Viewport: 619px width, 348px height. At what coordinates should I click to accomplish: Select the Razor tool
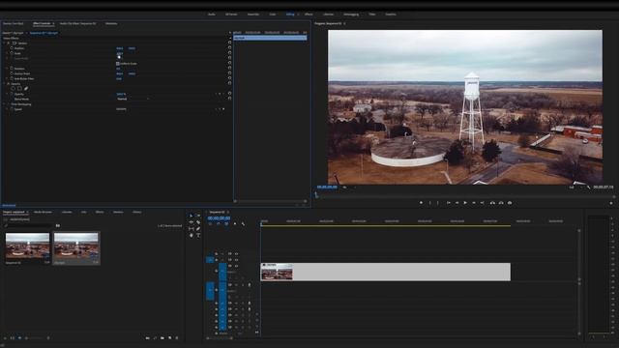[x=198, y=222]
